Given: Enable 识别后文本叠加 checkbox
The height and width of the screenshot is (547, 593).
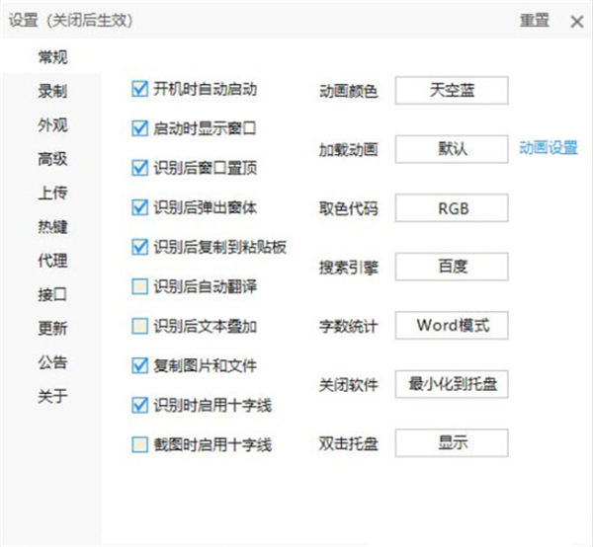Looking at the screenshot, I should click(x=139, y=326).
